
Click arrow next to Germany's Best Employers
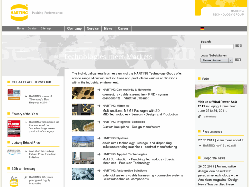tap(26, 96)
